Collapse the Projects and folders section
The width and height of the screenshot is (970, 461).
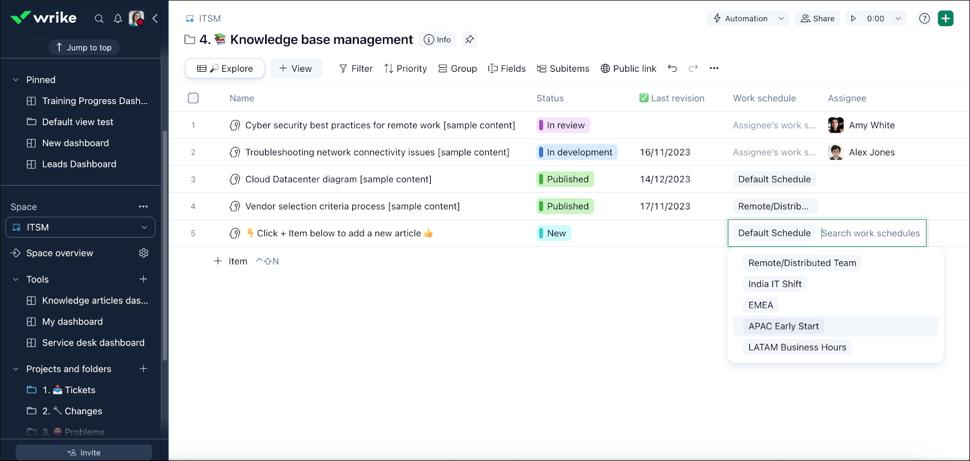tap(16, 369)
